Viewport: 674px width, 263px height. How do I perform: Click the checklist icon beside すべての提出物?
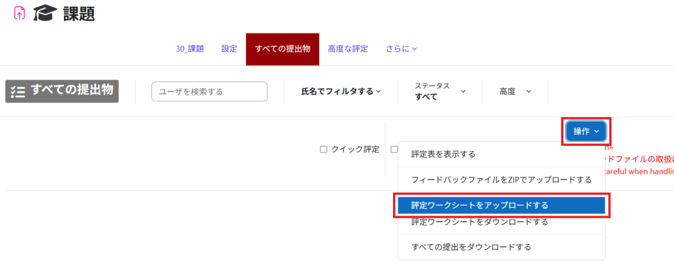(x=18, y=91)
